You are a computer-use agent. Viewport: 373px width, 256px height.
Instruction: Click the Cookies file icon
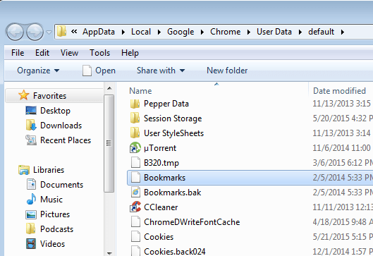pyautogui.click(x=135, y=236)
